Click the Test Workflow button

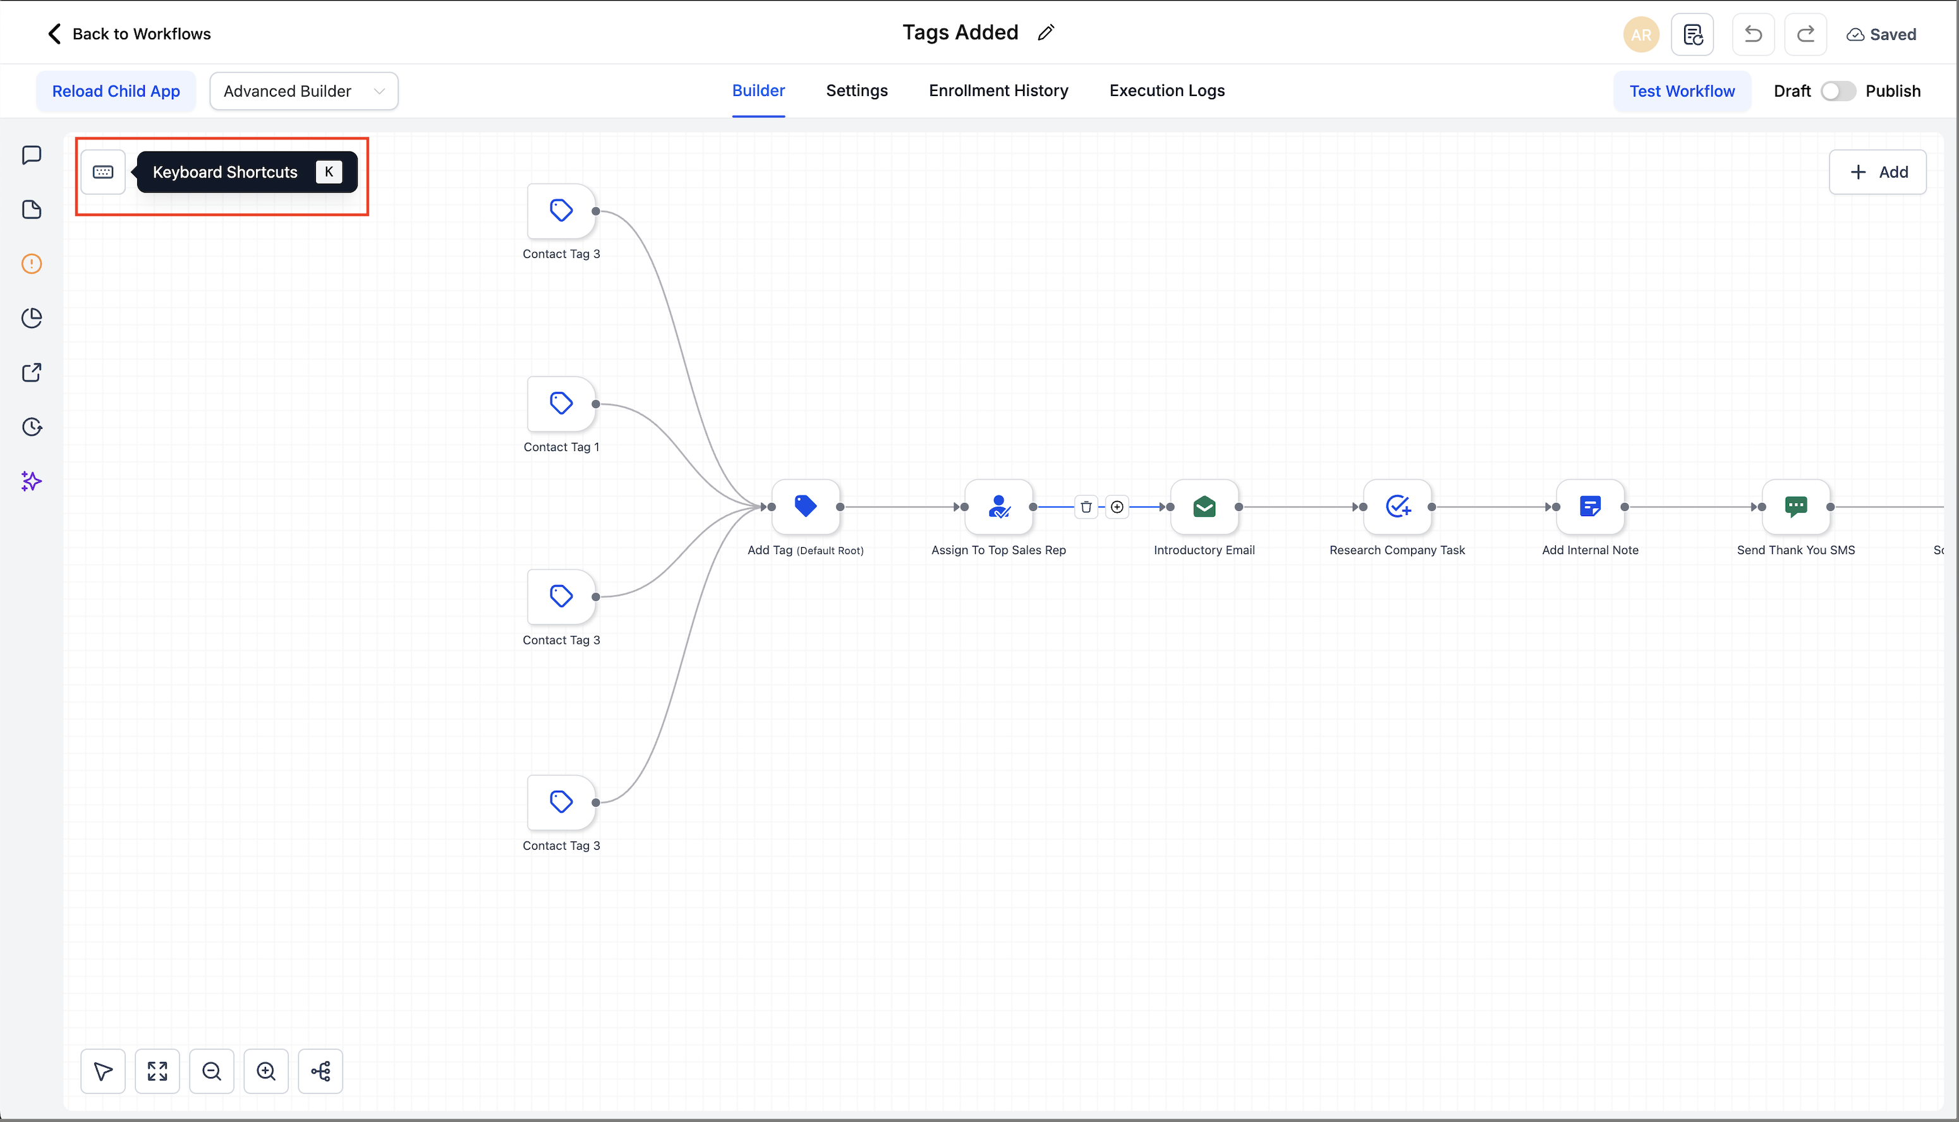pos(1682,91)
